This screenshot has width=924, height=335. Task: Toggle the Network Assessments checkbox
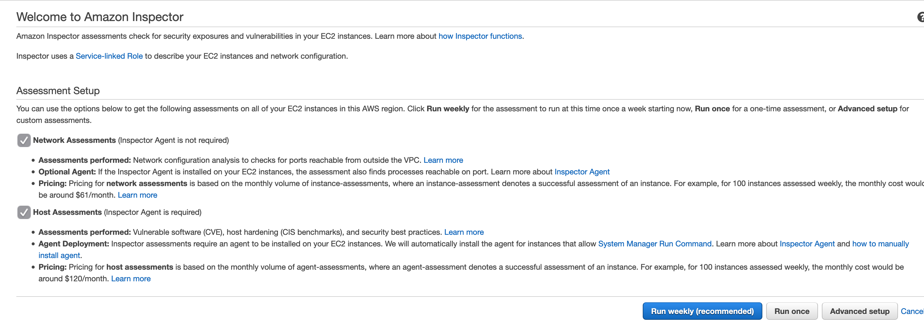click(24, 140)
